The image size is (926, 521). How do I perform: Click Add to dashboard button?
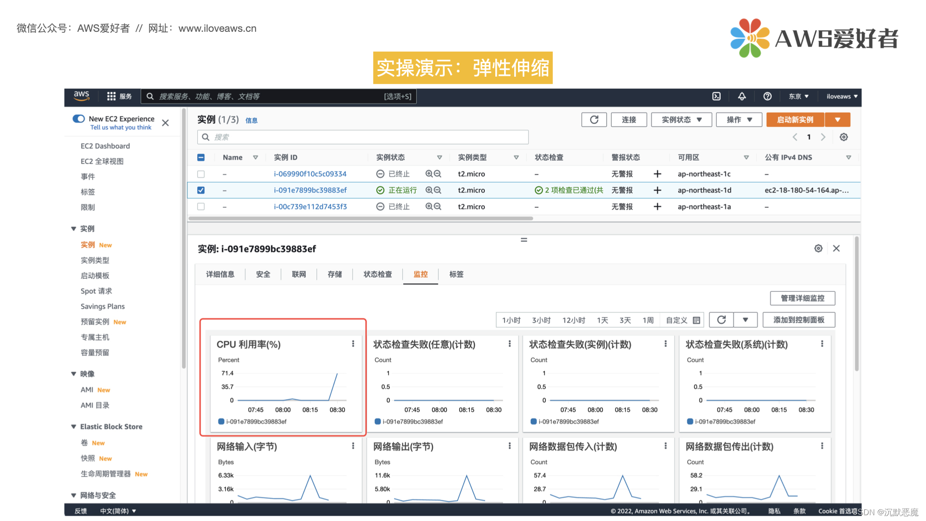tap(799, 320)
